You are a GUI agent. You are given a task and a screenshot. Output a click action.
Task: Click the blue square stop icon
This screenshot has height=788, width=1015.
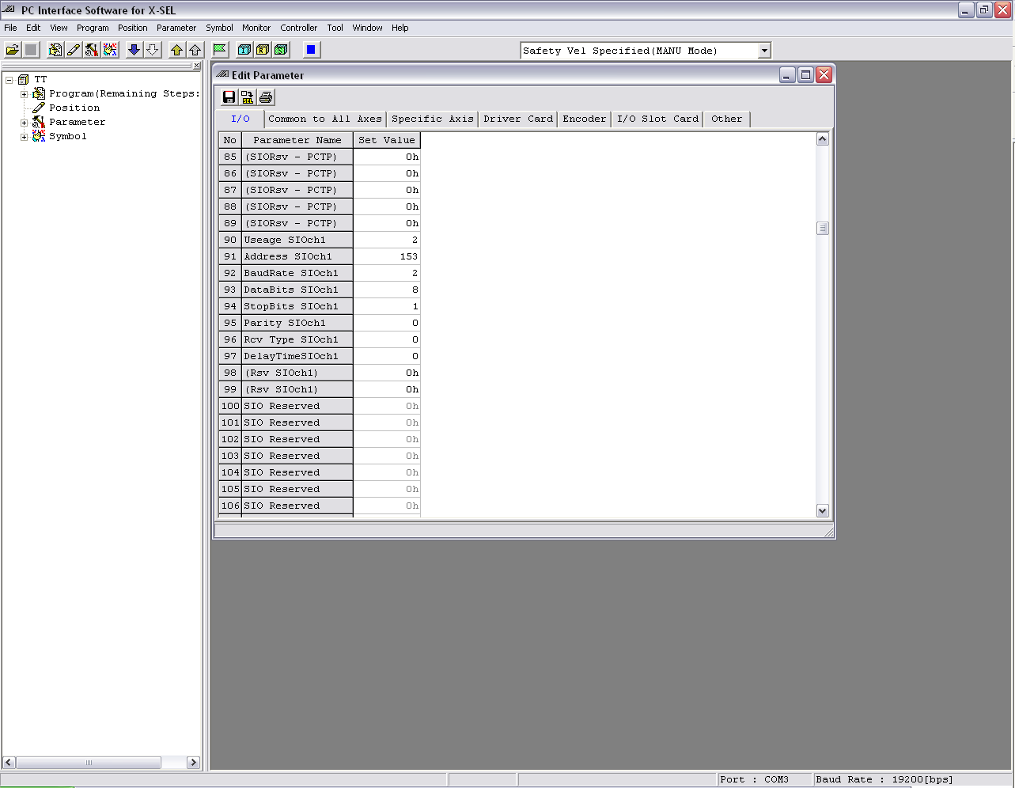tap(311, 50)
